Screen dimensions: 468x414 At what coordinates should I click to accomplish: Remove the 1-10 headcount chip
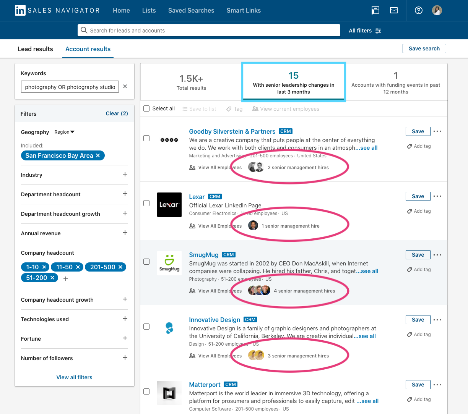pos(44,267)
